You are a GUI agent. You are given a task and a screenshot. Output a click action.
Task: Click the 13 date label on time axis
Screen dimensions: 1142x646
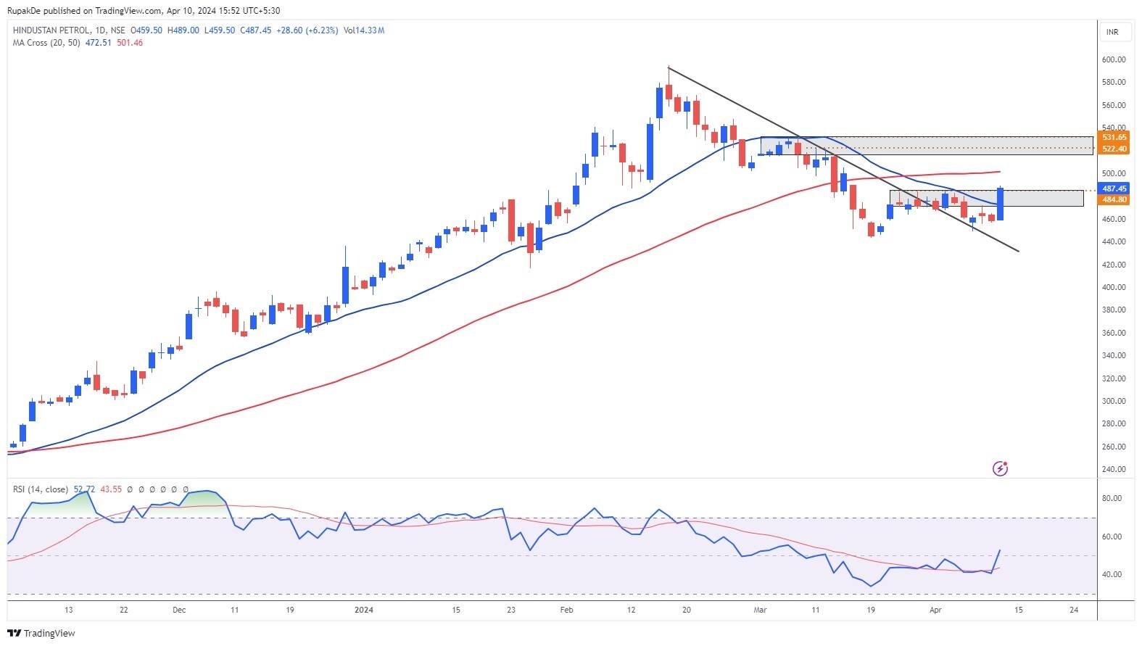pyautogui.click(x=69, y=610)
